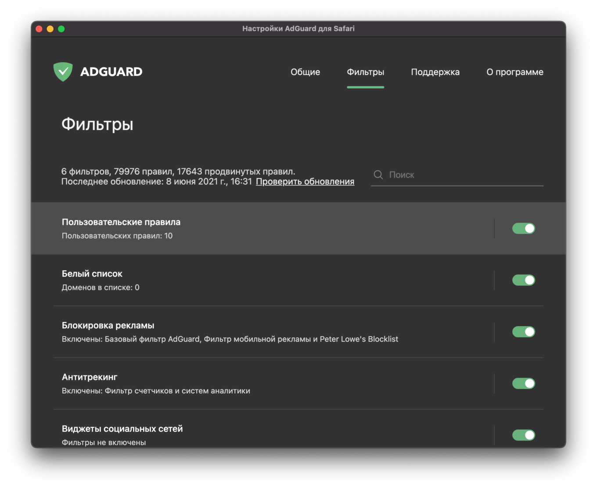The height and width of the screenshot is (489, 597).
Task: Toggle Пользовательские правила switch
Action: (x=524, y=228)
